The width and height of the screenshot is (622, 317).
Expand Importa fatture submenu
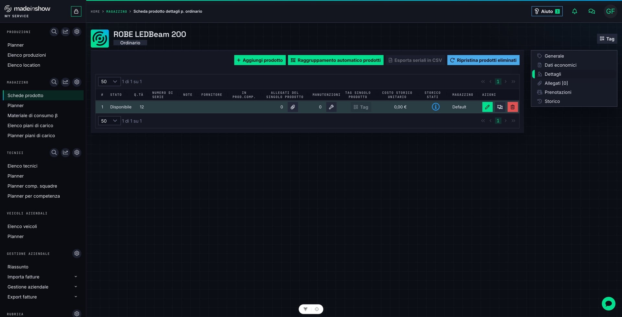point(75,277)
